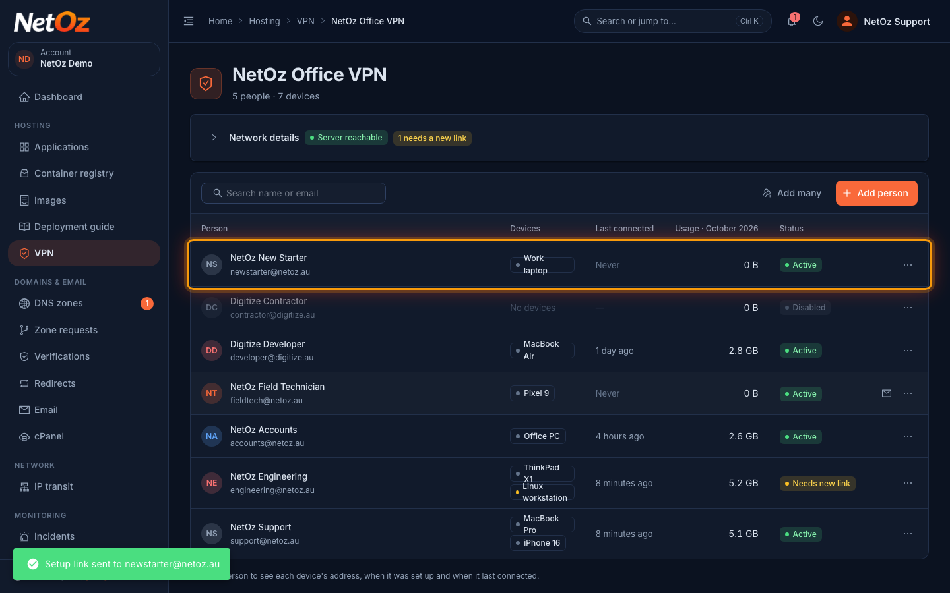Image resolution: width=950 pixels, height=593 pixels.
Task: Open Zone requests page
Action: click(84, 330)
